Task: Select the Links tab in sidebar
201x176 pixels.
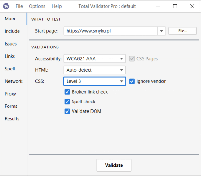Action: 10,56
